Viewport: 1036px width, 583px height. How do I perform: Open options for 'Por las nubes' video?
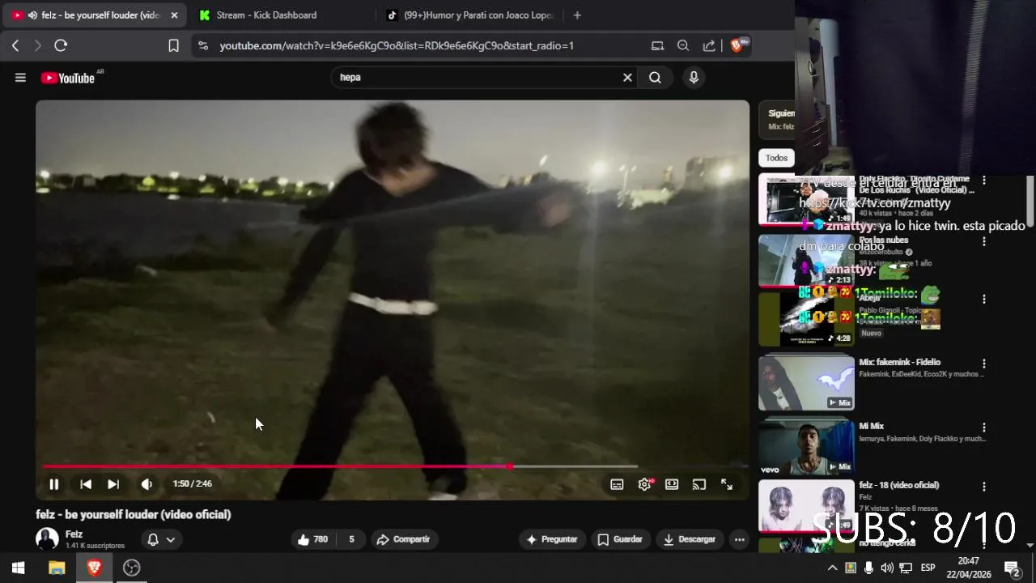(984, 241)
